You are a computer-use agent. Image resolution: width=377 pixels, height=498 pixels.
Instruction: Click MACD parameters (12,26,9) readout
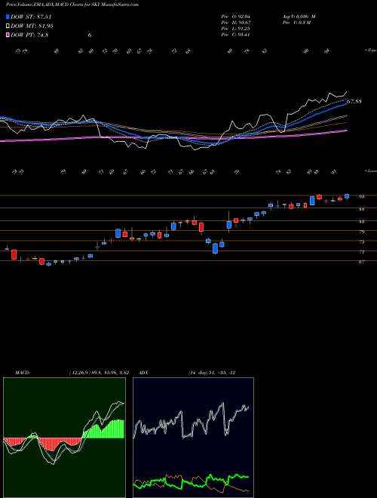[98, 372]
